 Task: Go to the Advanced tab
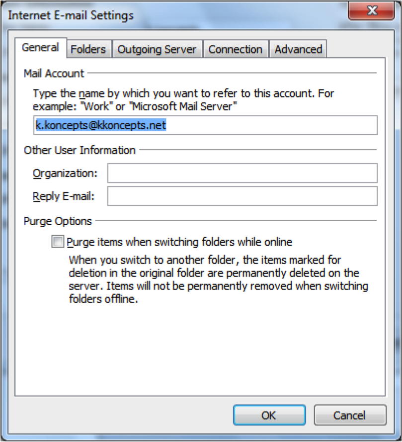(298, 49)
